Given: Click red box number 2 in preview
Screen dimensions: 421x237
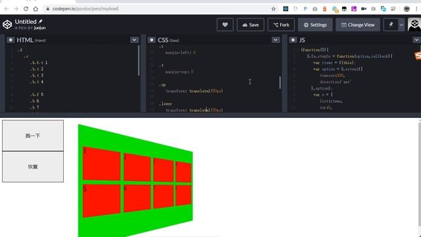Looking at the screenshot, I should (137, 167).
